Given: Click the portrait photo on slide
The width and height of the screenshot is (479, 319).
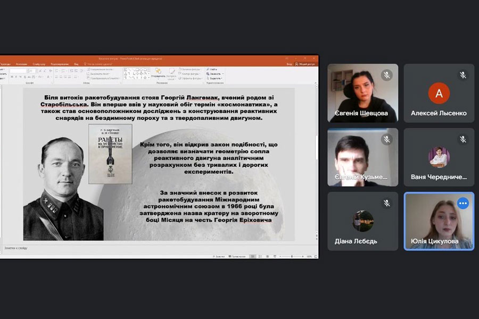Looking at the screenshot, I should tap(63, 189).
